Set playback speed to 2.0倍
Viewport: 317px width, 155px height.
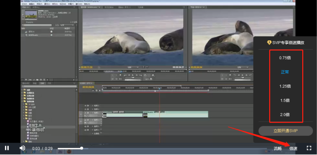[285, 115]
